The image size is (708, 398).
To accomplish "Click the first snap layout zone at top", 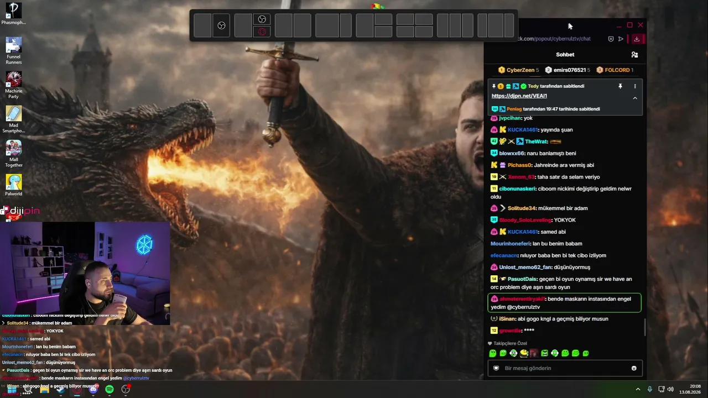I will pos(202,25).
